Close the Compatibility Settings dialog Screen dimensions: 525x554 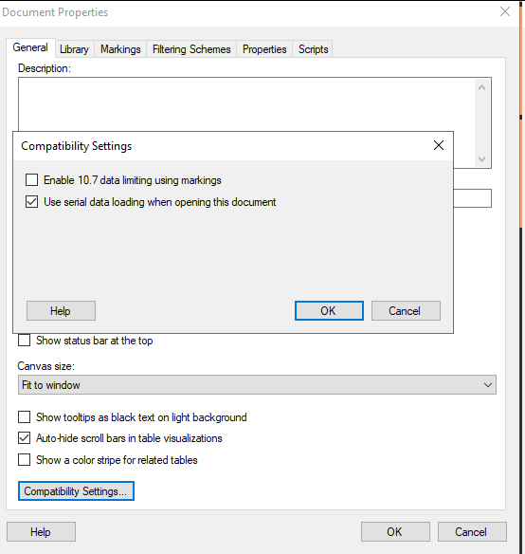coord(439,145)
